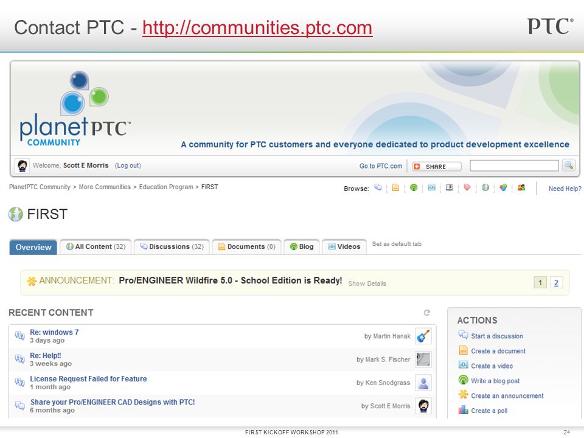The image size is (584, 438).
Task: Open License Request Failed for Feature
Action: click(88, 379)
